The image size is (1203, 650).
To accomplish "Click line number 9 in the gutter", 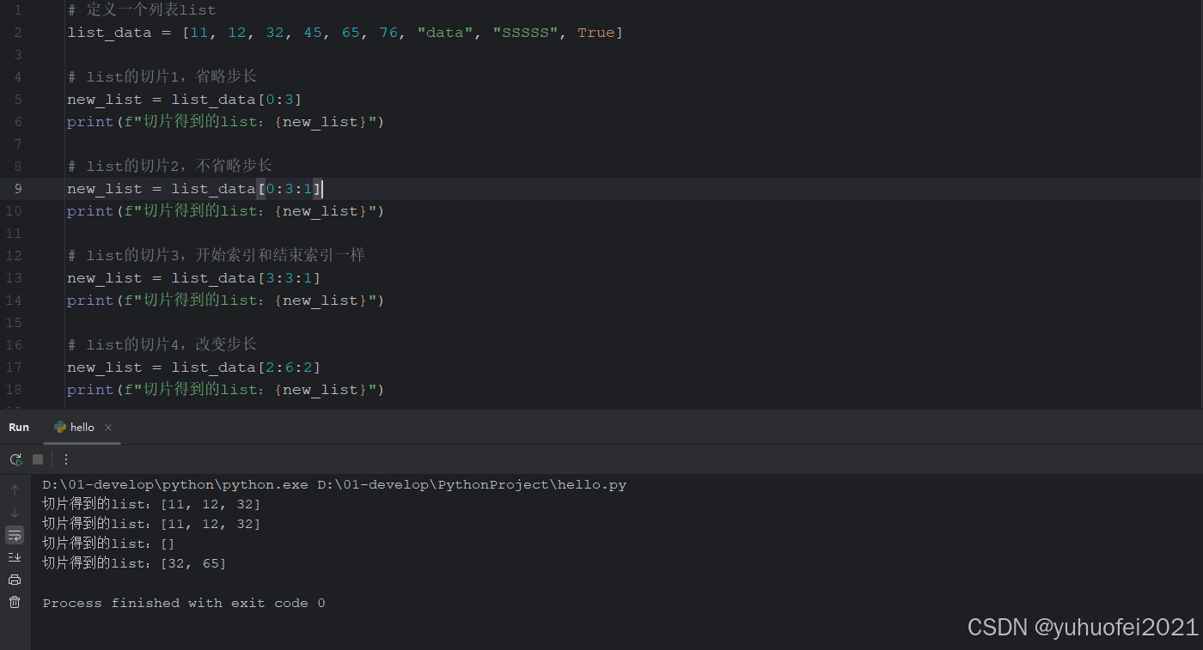I will click(19, 189).
